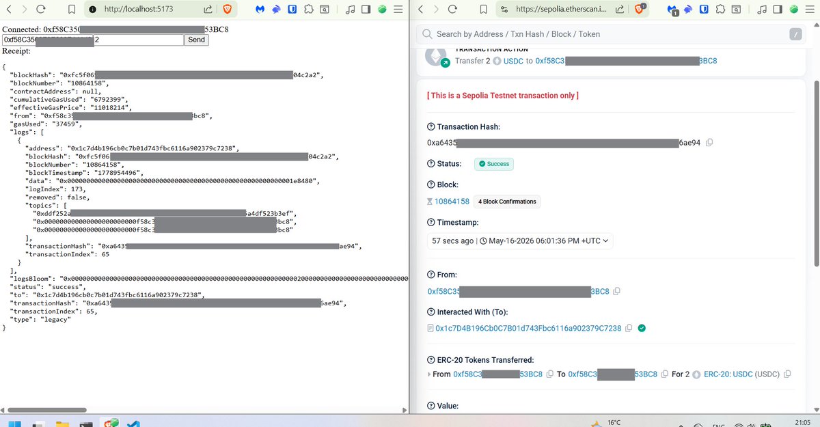
Task: Open Extensions puzzle menu in Etherscan window
Action: (720, 10)
